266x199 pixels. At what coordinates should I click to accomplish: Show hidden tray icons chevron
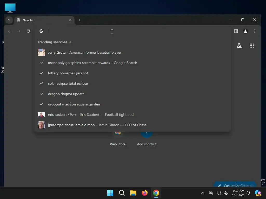[x=203, y=193]
